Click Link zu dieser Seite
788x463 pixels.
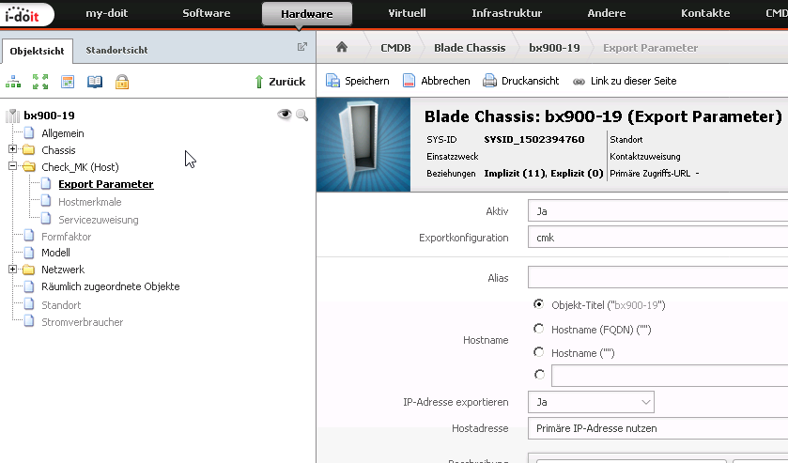(x=625, y=81)
